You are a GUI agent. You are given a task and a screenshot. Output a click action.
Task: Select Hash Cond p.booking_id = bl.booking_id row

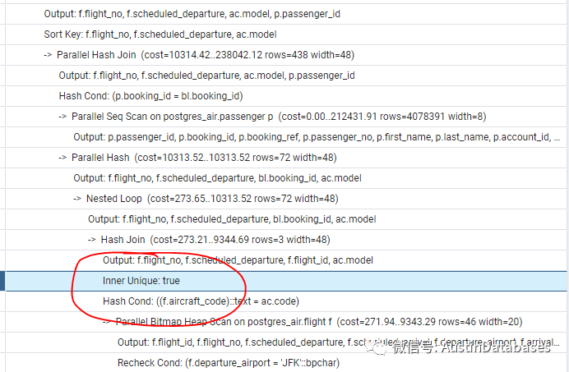pyautogui.click(x=150, y=95)
